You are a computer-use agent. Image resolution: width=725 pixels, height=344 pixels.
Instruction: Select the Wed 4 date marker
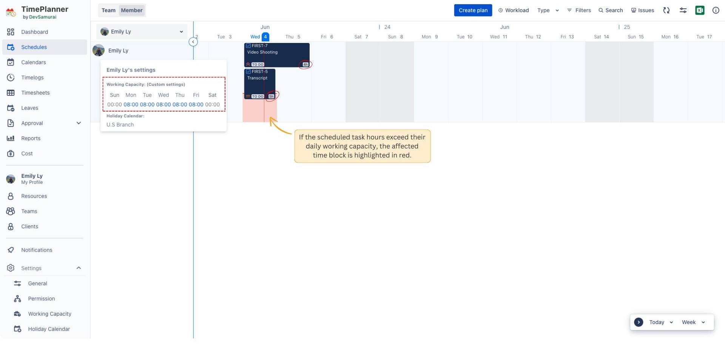pos(265,37)
